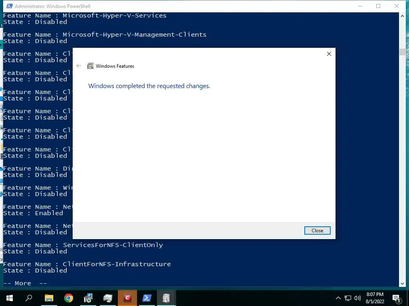Click the PowerShell vertical scrollbar thumb

[x=402, y=52]
